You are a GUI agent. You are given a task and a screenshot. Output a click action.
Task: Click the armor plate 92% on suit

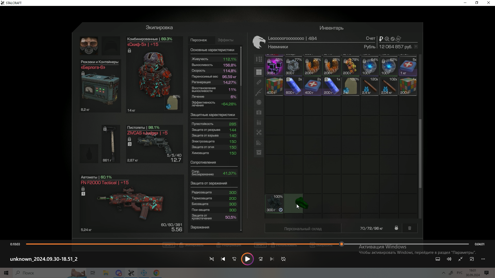click(172, 102)
